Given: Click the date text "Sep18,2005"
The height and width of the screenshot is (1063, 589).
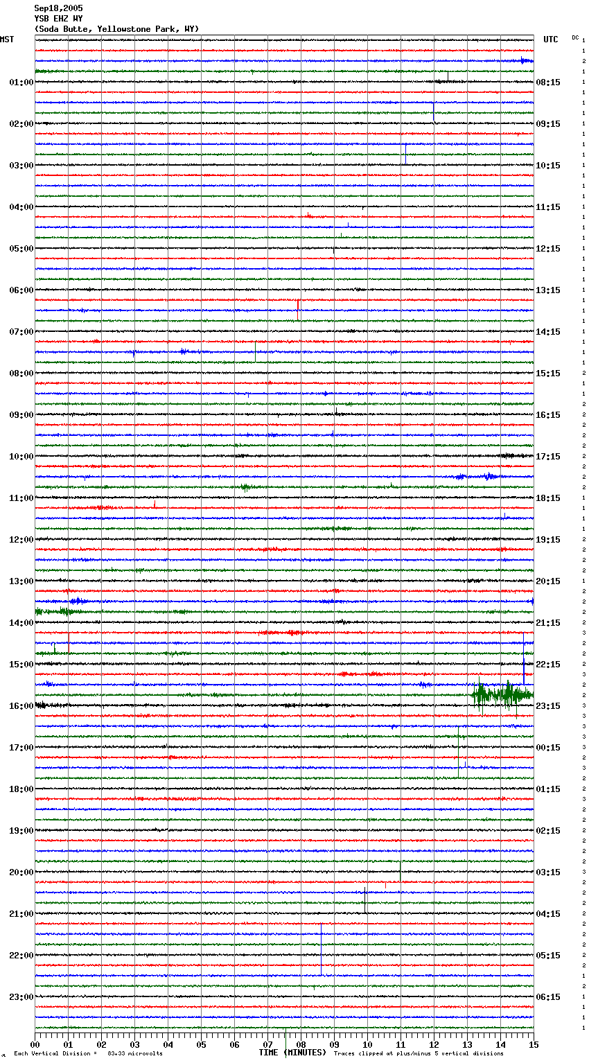Looking at the screenshot, I should pyautogui.click(x=58, y=8).
